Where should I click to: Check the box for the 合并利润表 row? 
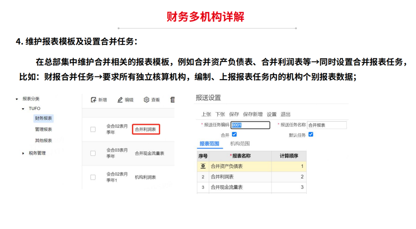[93, 129]
